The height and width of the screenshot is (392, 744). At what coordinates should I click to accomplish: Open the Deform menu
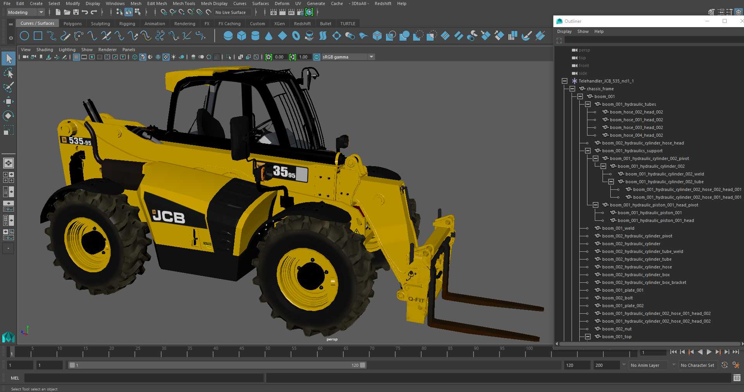282,3
